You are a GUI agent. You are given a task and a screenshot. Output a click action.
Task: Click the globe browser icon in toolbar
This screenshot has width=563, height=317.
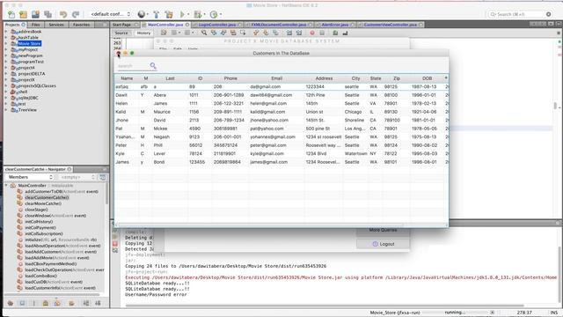[142, 14]
